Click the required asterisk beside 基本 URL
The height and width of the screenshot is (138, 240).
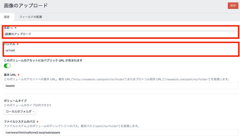pos(19,75)
